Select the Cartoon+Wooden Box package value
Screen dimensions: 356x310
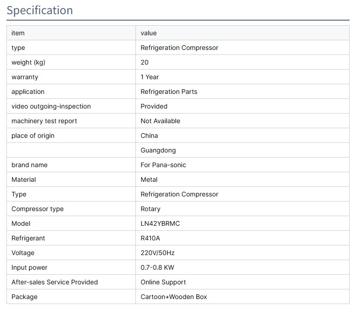tap(174, 297)
